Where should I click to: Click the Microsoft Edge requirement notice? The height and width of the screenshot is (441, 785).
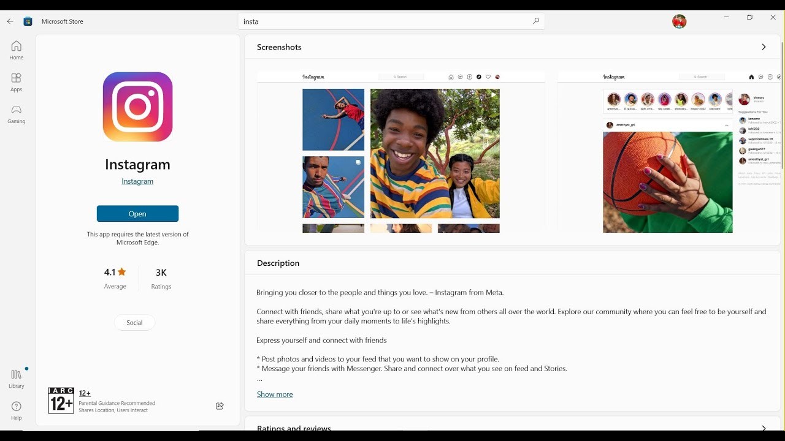pyautogui.click(x=137, y=238)
